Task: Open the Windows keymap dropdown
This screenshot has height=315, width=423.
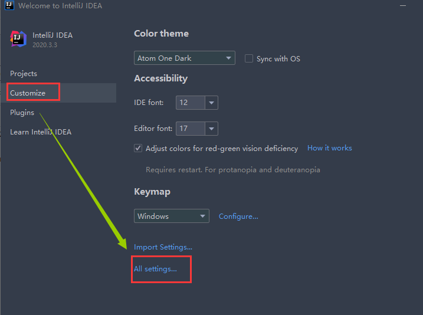Action: [171, 216]
